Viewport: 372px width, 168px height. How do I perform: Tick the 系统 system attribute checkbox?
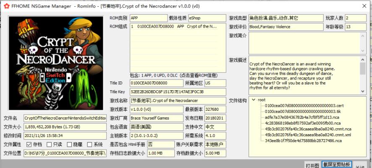[x=89, y=145]
